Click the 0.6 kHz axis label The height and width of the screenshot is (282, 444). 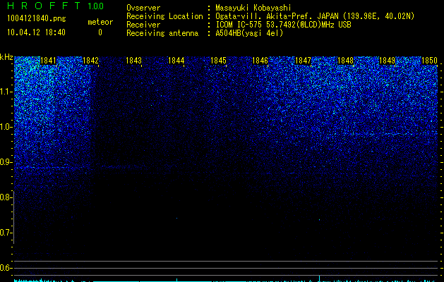click(x=6, y=268)
